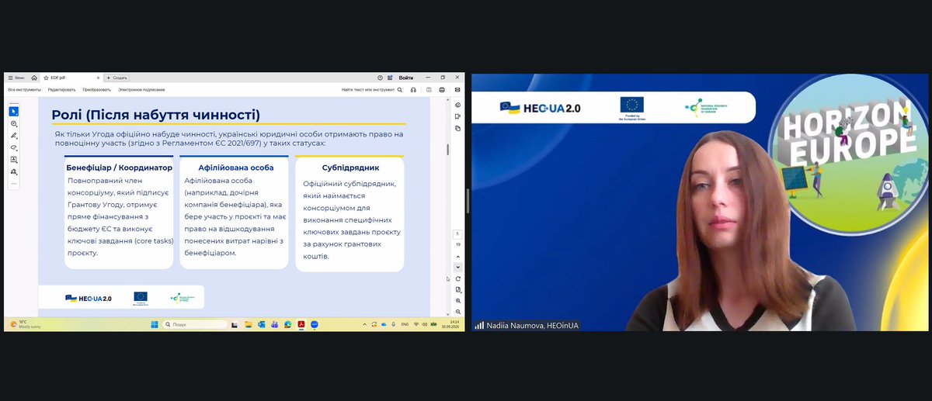Open Microsoft Teams from taskbar

[x=275, y=324]
